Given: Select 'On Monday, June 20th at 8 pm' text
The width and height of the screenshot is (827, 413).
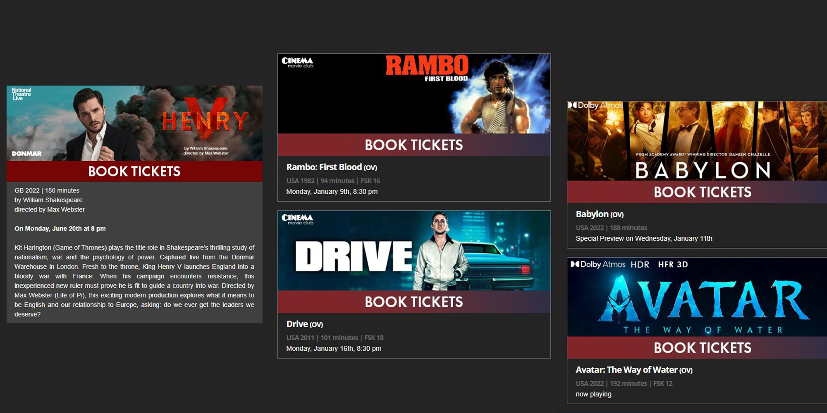Looking at the screenshot, I should point(60,228).
